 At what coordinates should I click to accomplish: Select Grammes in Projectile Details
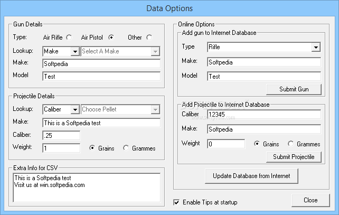pos(126,148)
